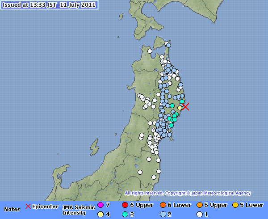Pick the yellow 5 Lower legend circle

tap(235, 205)
